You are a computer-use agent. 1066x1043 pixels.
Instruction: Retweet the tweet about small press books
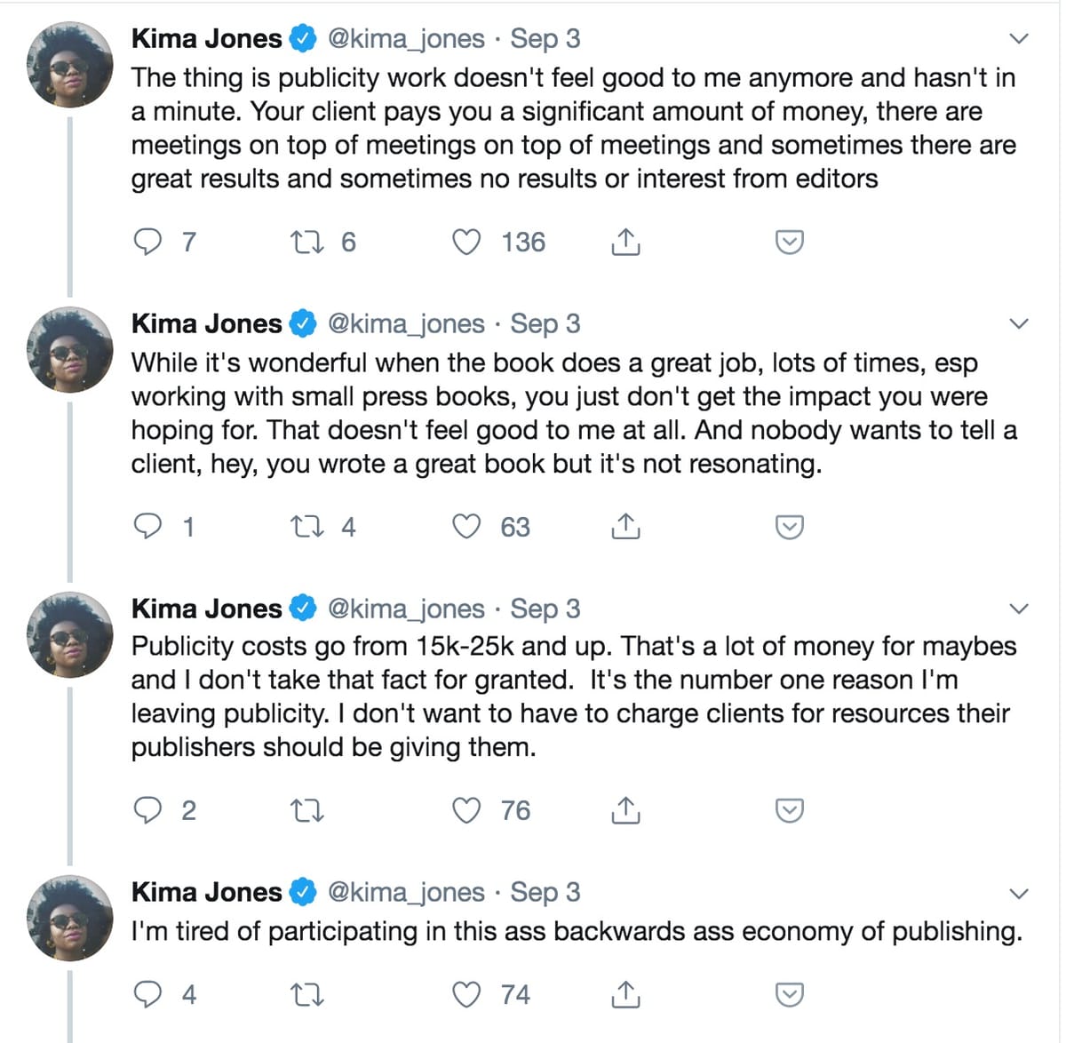[x=308, y=526]
